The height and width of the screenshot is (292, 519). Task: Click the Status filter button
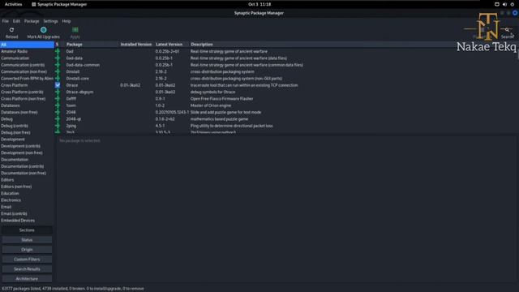pyautogui.click(x=27, y=240)
